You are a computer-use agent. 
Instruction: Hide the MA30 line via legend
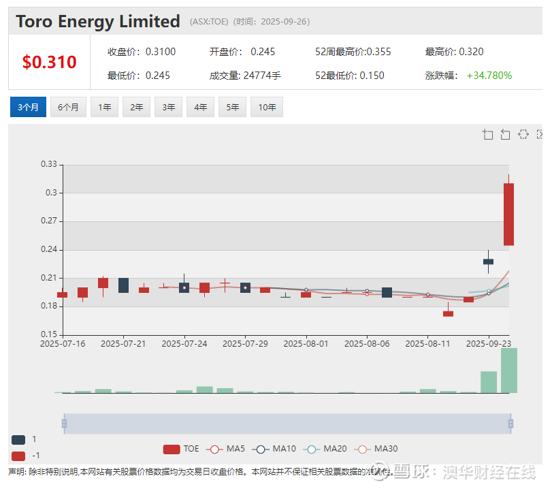[376, 449]
